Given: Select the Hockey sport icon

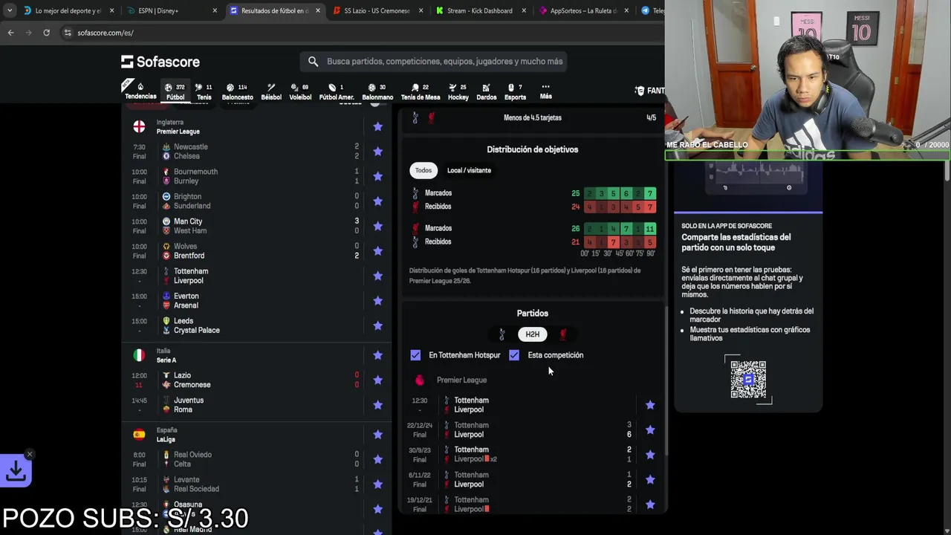Looking at the screenshot, I should click(x=458, y=91).
